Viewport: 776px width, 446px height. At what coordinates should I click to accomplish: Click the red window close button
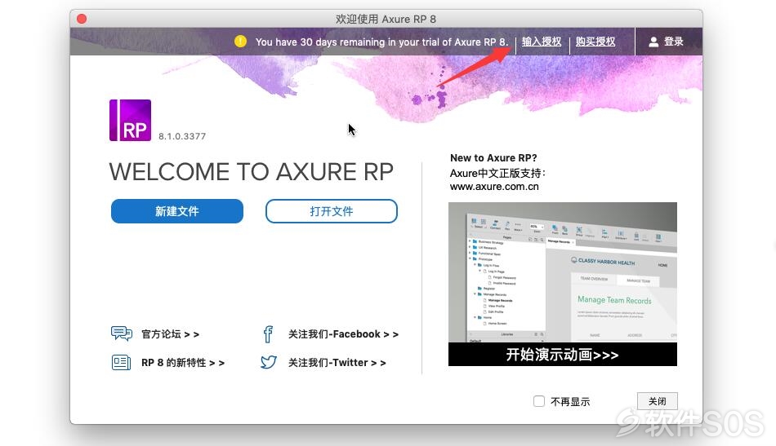point(82,19)
